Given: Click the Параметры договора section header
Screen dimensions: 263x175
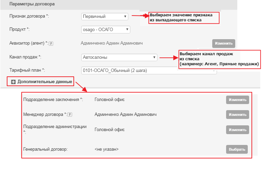Looking at the screenshot, I should [x=32, y=4].
